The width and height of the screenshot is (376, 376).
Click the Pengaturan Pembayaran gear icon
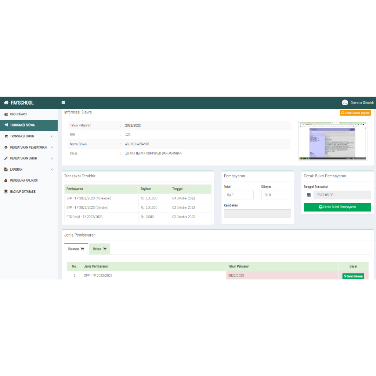click(6, 147)
